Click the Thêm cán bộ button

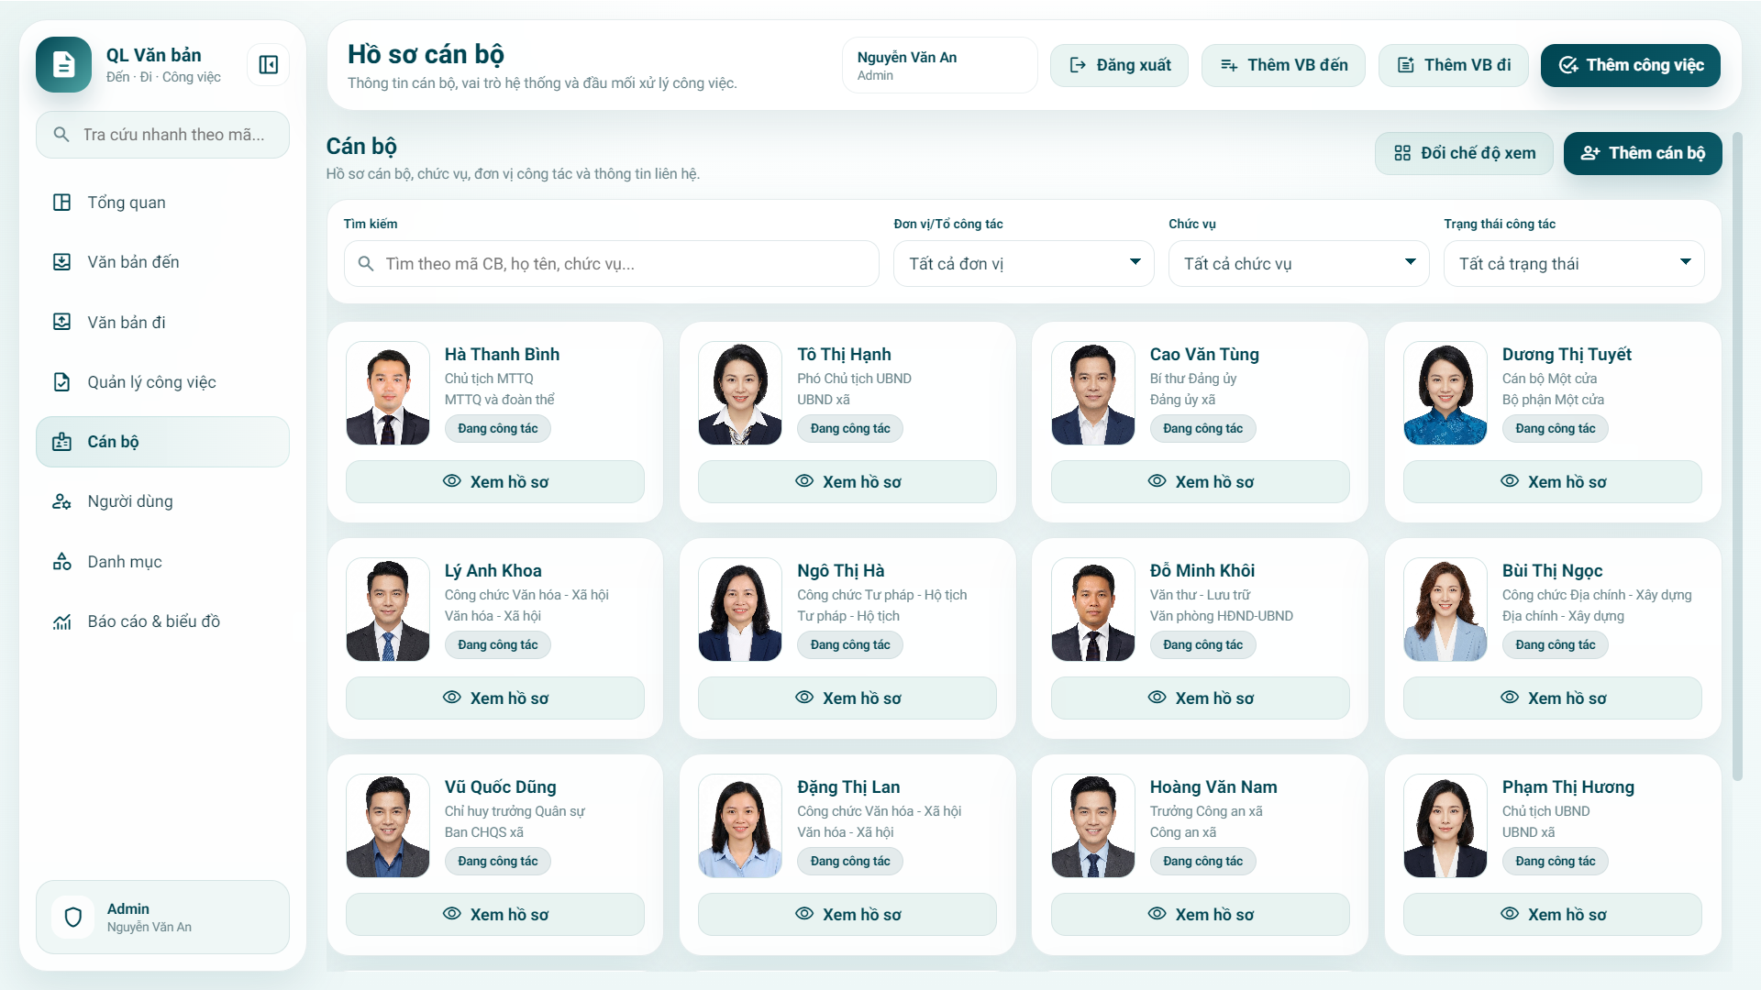click(x=1642, y=153)
